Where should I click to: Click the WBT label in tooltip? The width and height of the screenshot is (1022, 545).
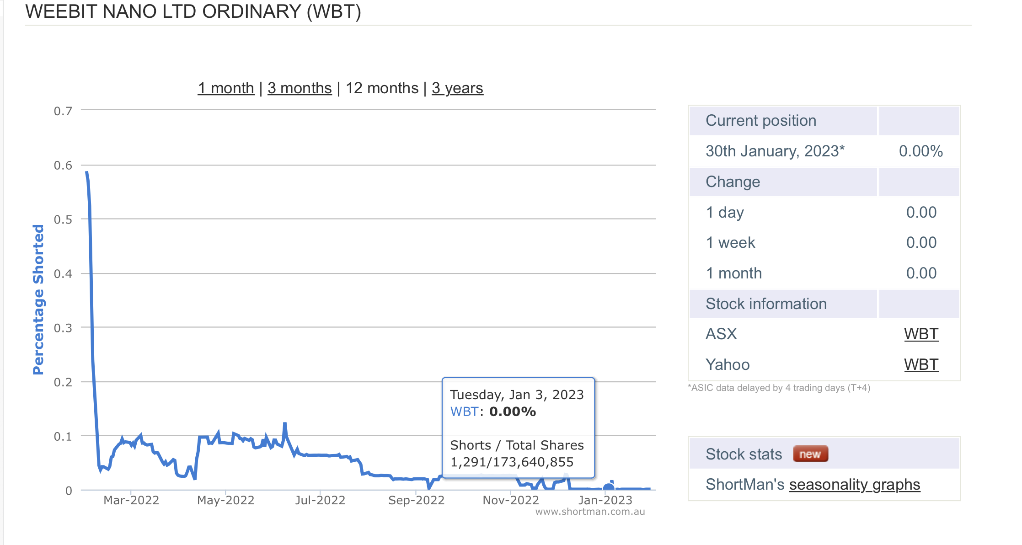click(464, 411)
